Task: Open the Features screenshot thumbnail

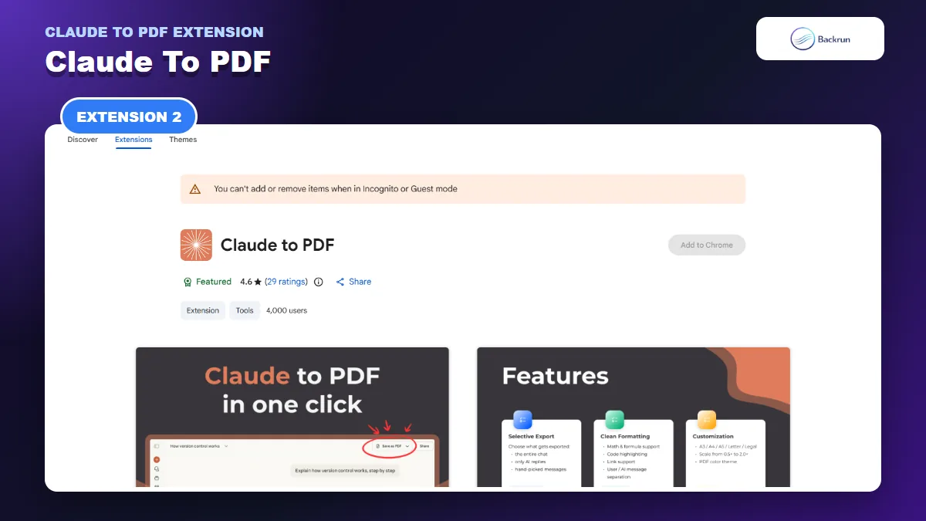Action: 634,417
